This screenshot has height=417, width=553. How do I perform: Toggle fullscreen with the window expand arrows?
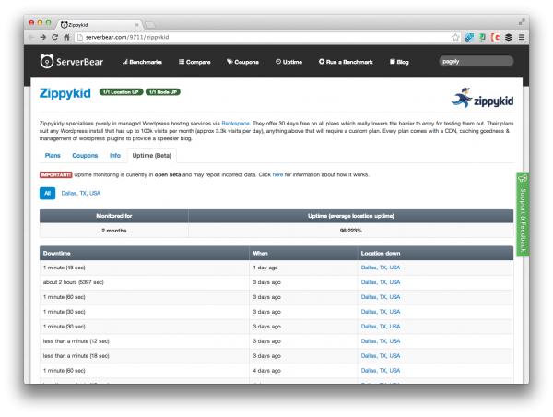522,22
